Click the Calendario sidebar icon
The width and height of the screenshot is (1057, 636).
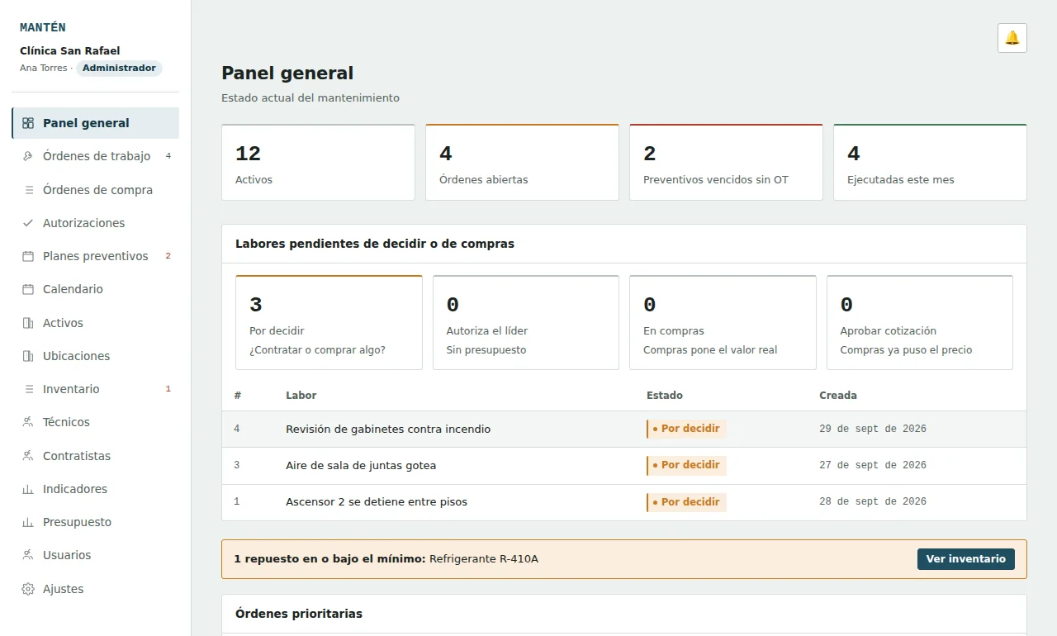(x=28, y=289)
